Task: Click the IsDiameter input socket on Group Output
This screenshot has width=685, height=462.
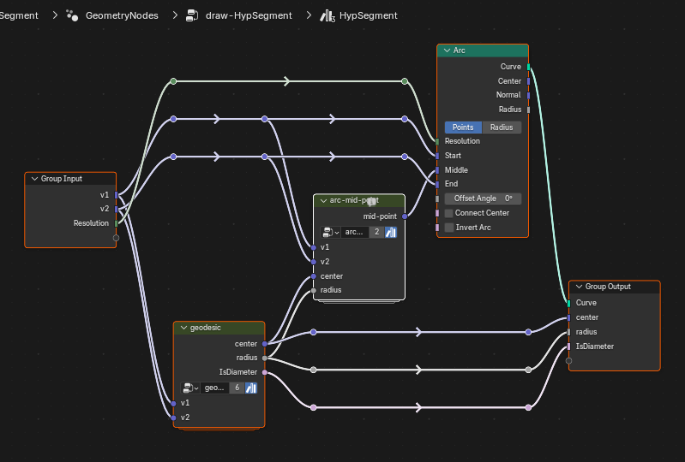Action: click(x=568, y=346)
